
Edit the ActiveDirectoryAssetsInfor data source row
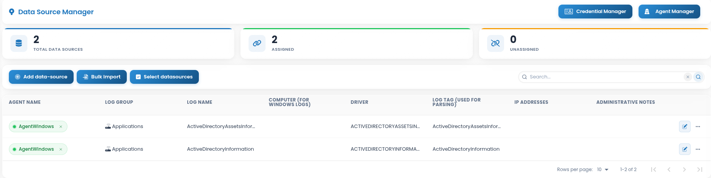[x=684, y=126]
